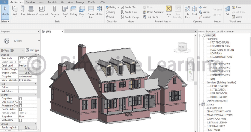Activate the Curtain Grid tool
The width and height of the screenshot is (251, 132).
click(x=91, y=12)
